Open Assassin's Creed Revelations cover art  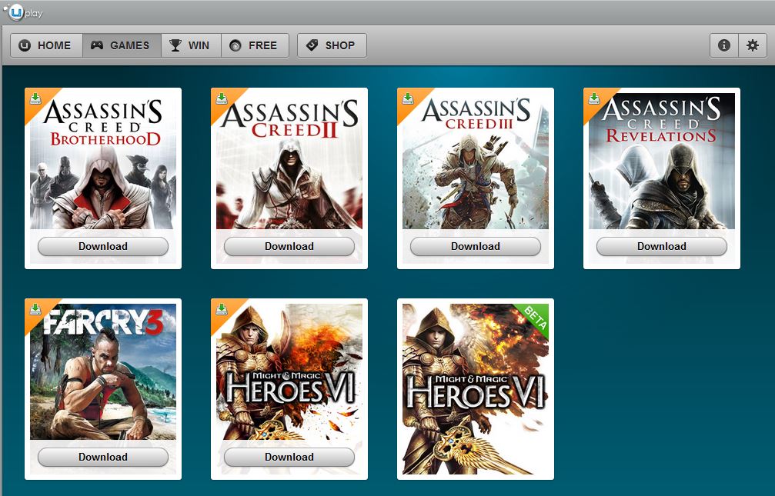662,161
